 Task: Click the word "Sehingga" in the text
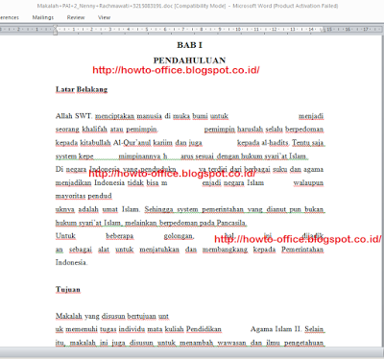[159, 209]
